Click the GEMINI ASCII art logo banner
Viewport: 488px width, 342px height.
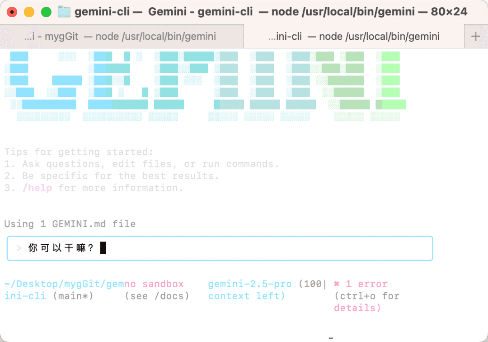(205, 86)
